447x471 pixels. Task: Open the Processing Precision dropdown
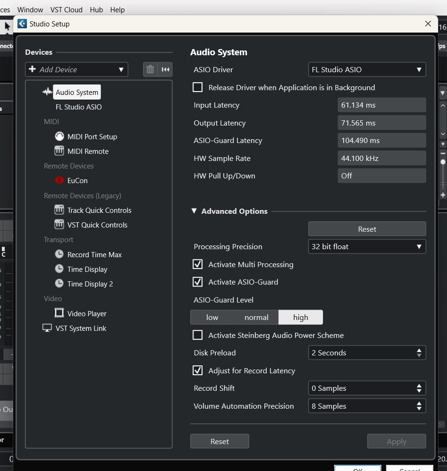[x=367, y=247]
